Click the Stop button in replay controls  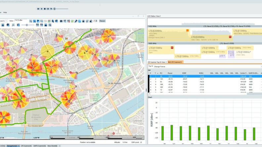[x=45, y=9]
